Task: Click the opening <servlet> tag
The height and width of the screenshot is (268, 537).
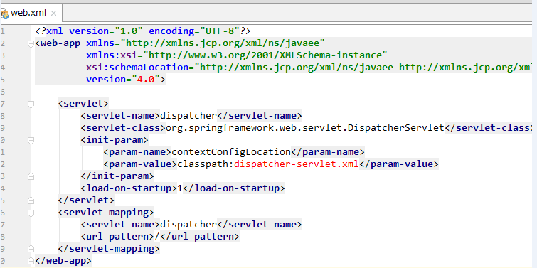Action: 83,103
